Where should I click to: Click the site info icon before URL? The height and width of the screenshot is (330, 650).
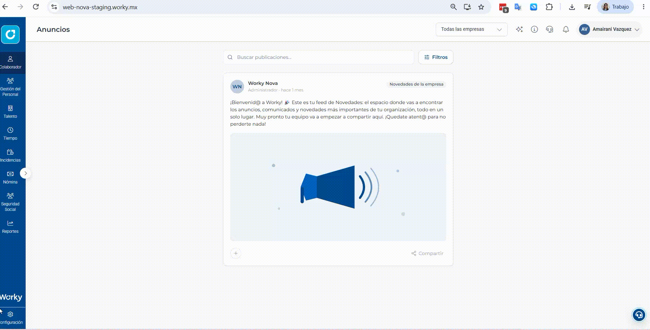[54, 7]
